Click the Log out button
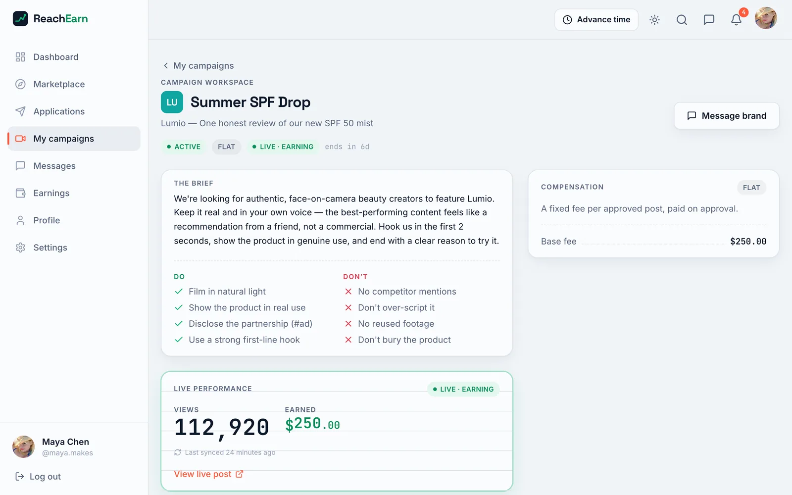 (38, 477)
